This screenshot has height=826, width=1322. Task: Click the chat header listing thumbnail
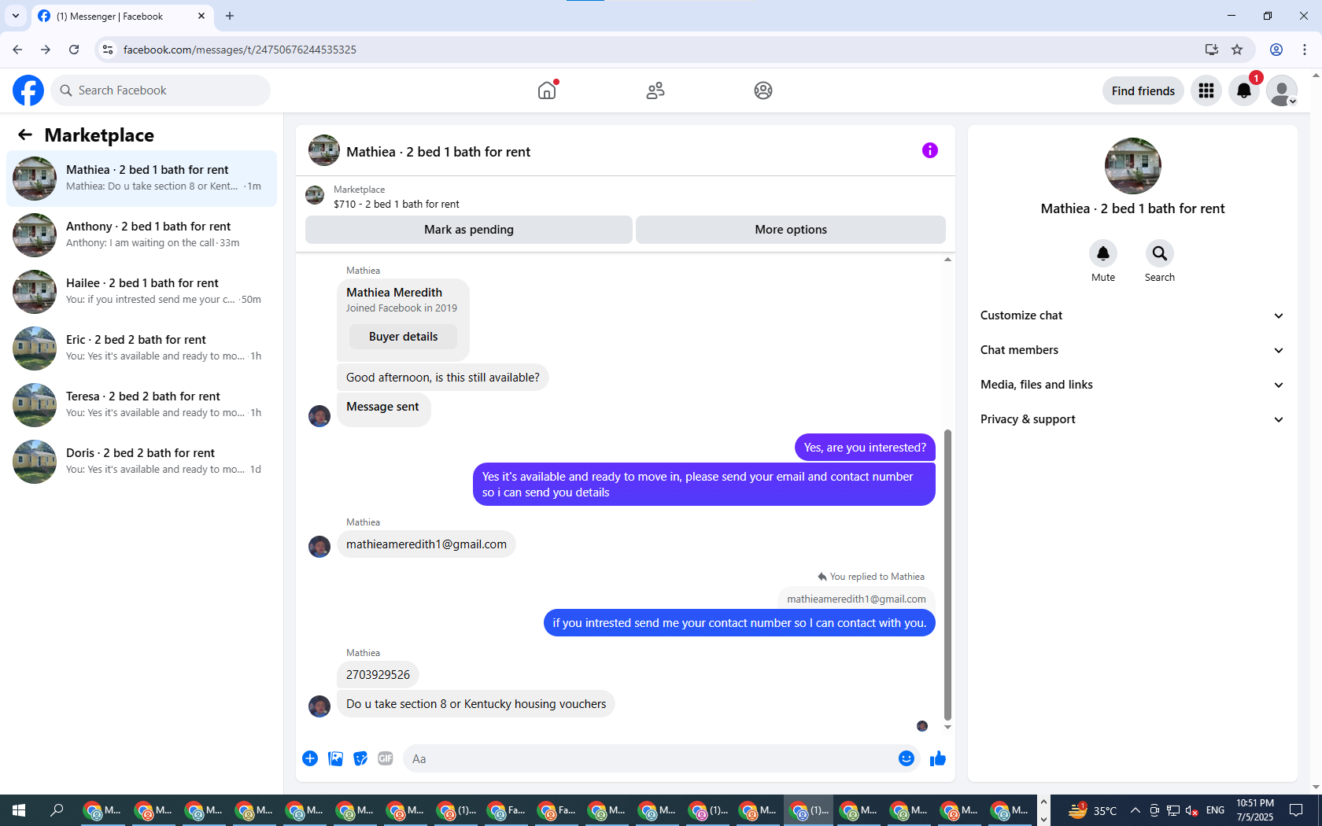click(324, 150)
